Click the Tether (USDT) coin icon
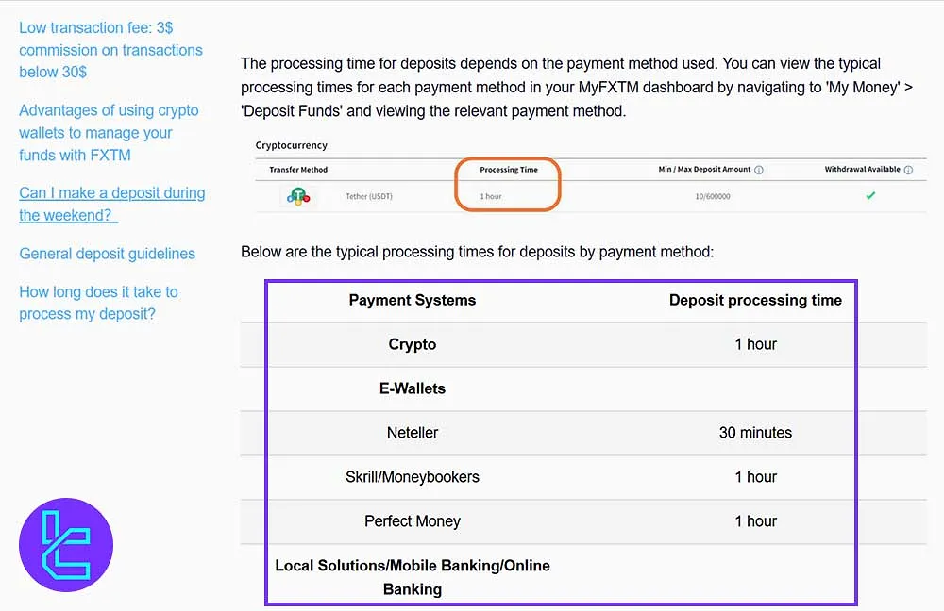The image size is (944, 611). click(x=298, y=196)
